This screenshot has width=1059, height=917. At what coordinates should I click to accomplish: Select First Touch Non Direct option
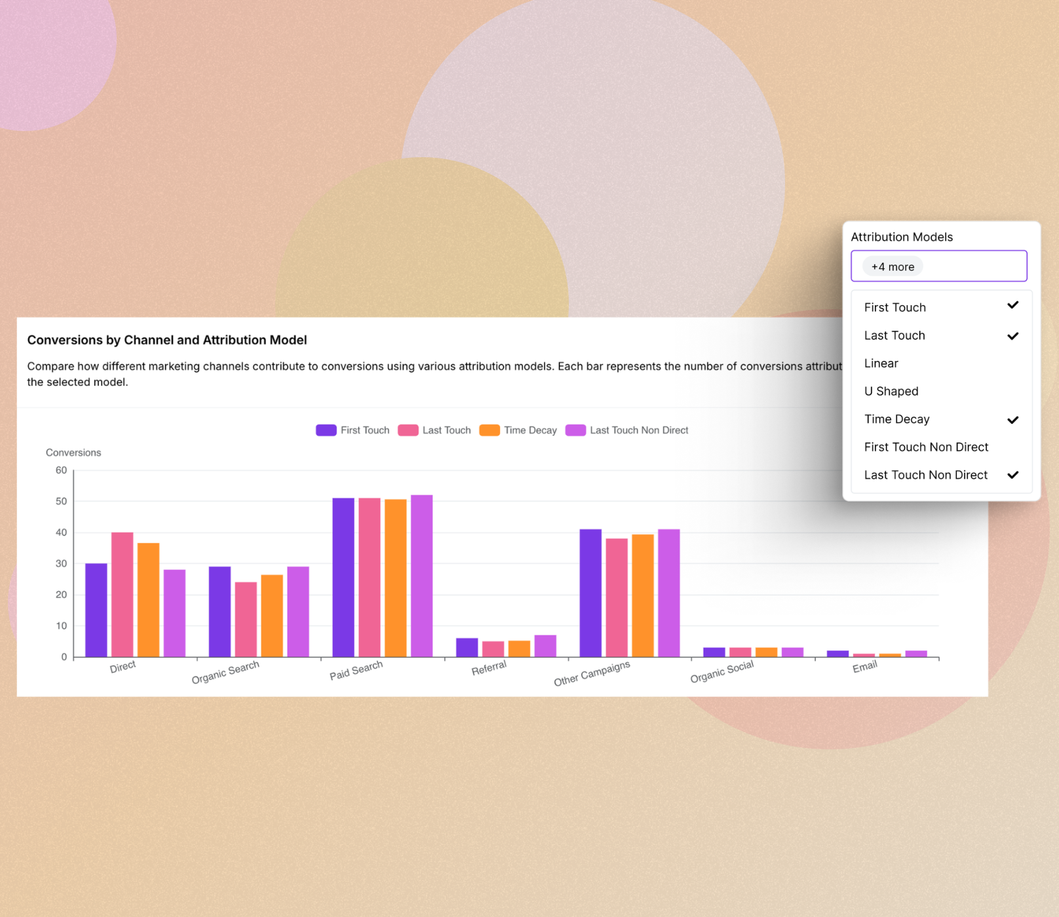(941, 447)
